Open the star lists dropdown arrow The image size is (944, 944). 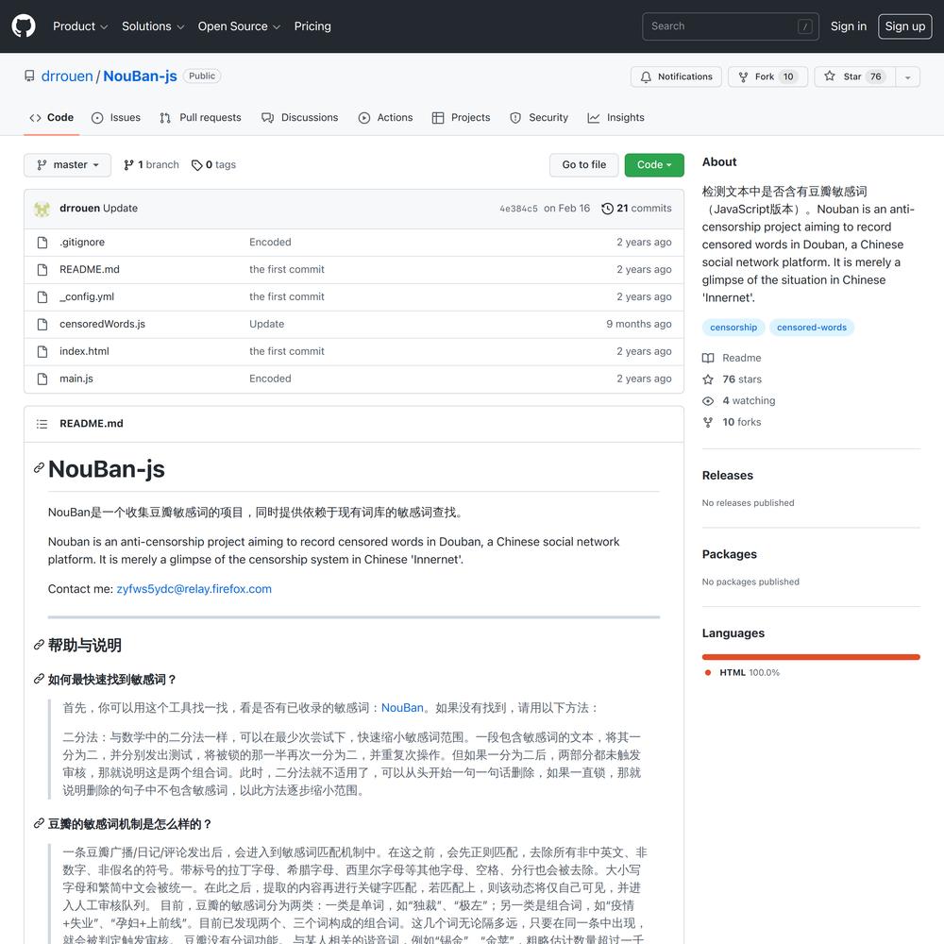point(907,77)
